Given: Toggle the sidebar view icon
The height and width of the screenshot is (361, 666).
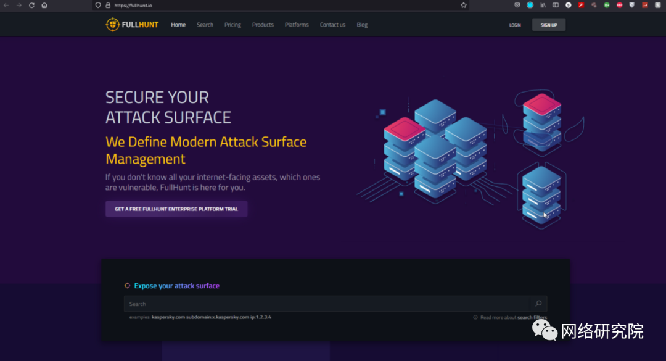Looking at the screenshot, I should click(555, 5).
